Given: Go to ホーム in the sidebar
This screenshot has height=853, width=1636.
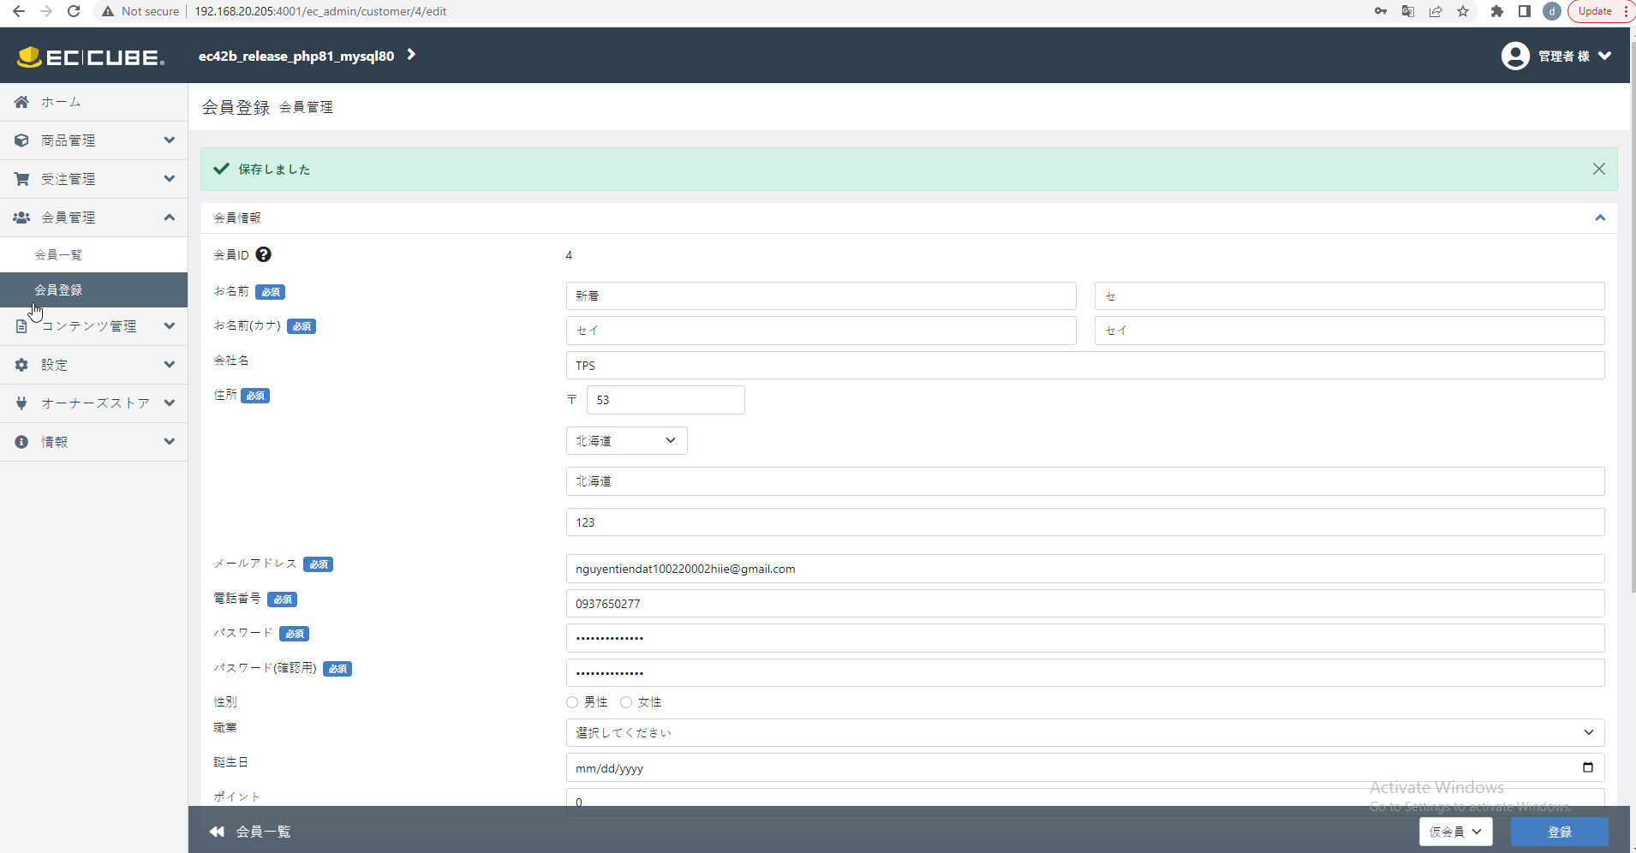Looking at the screenshot, I should tap(93, 102).
